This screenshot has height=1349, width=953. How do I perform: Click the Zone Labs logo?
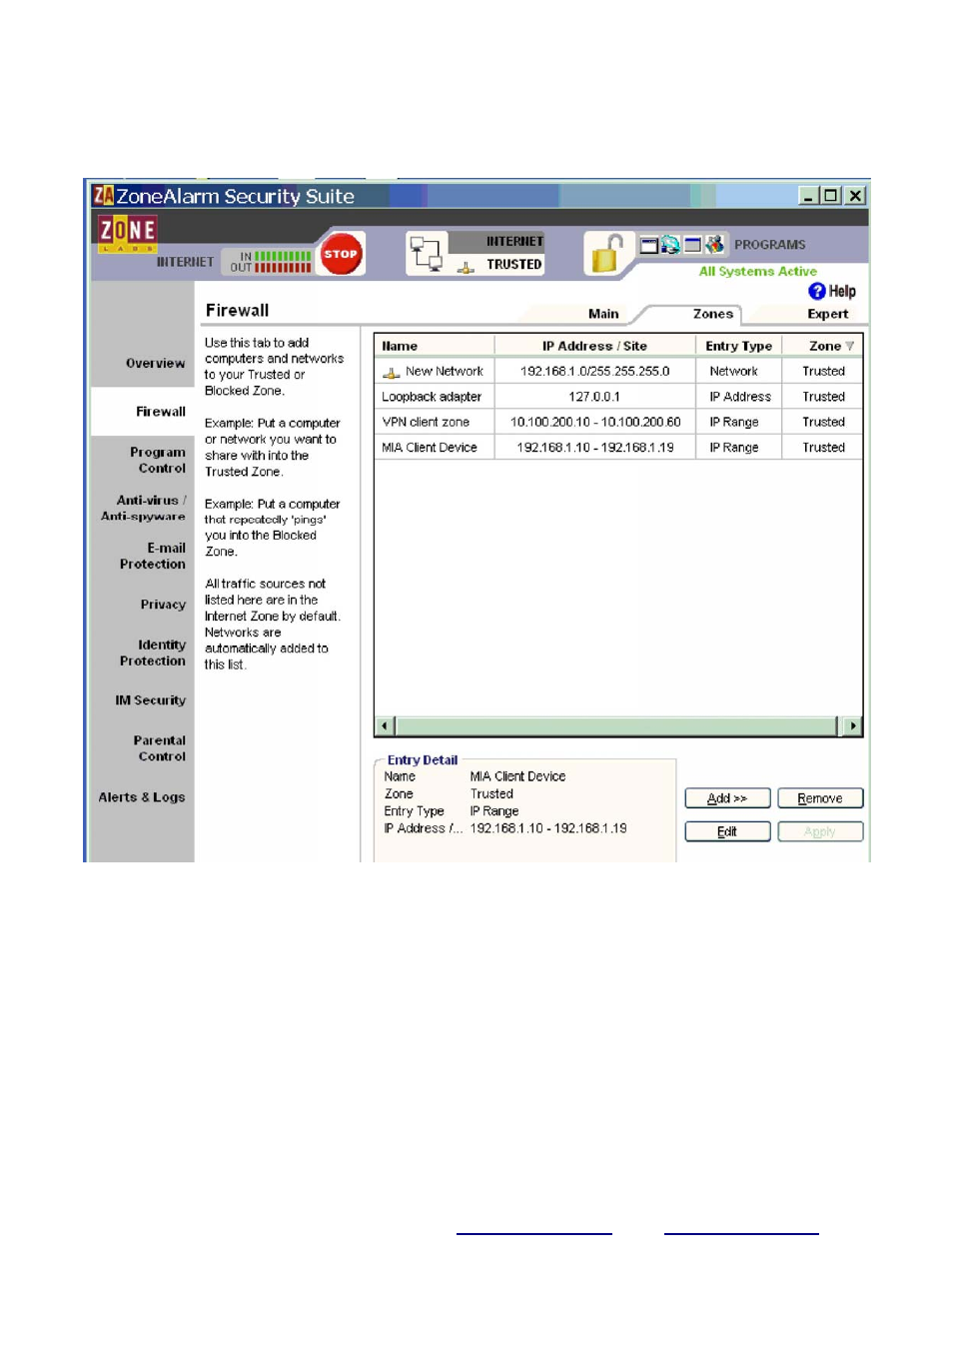128,233
